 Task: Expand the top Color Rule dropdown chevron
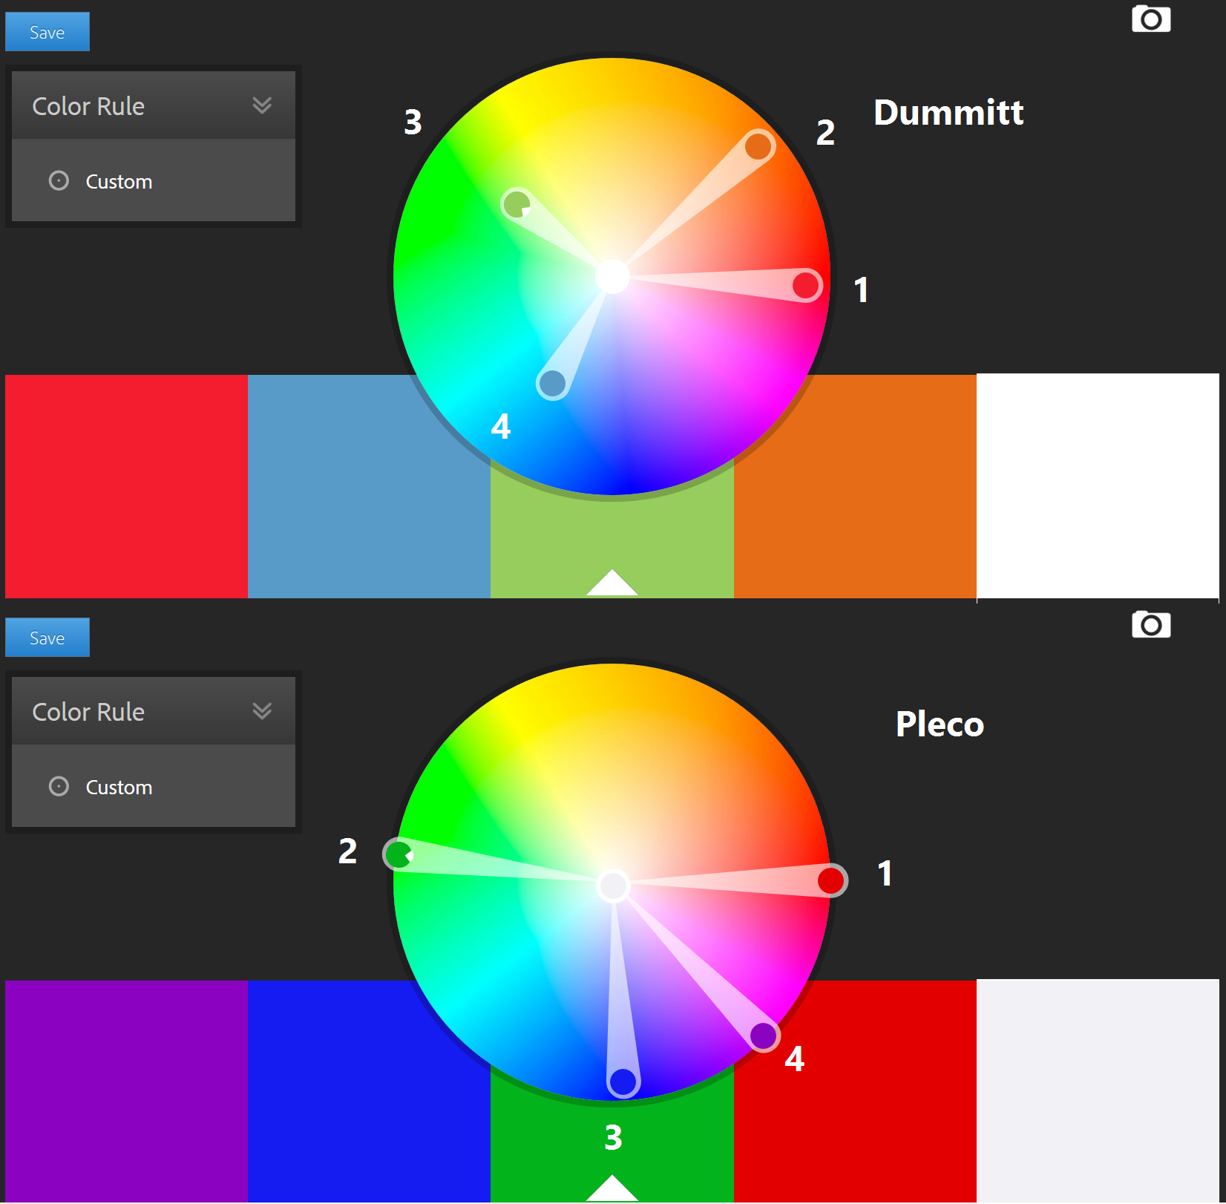coord(262,105)
